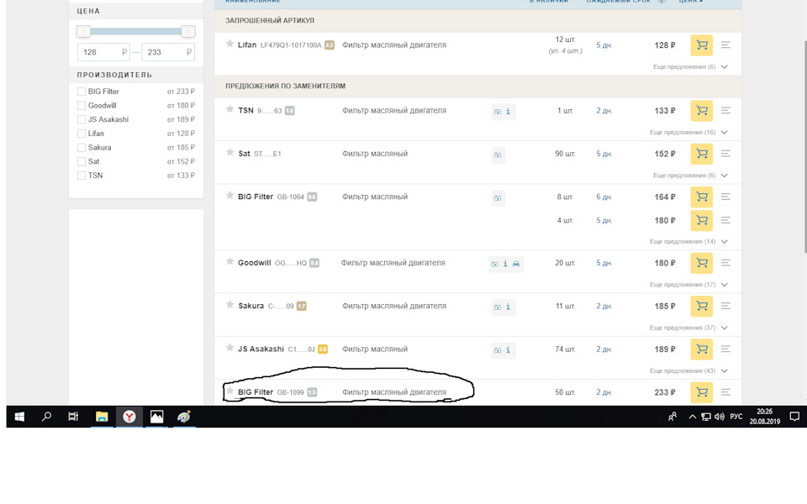807x504 pixels.
Task: Expand more offers (6) for Sat
Action: 690,176
